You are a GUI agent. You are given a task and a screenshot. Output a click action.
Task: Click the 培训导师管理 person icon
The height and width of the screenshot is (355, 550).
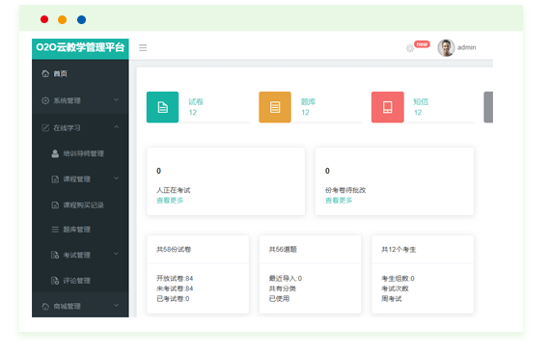coord(55,153)
